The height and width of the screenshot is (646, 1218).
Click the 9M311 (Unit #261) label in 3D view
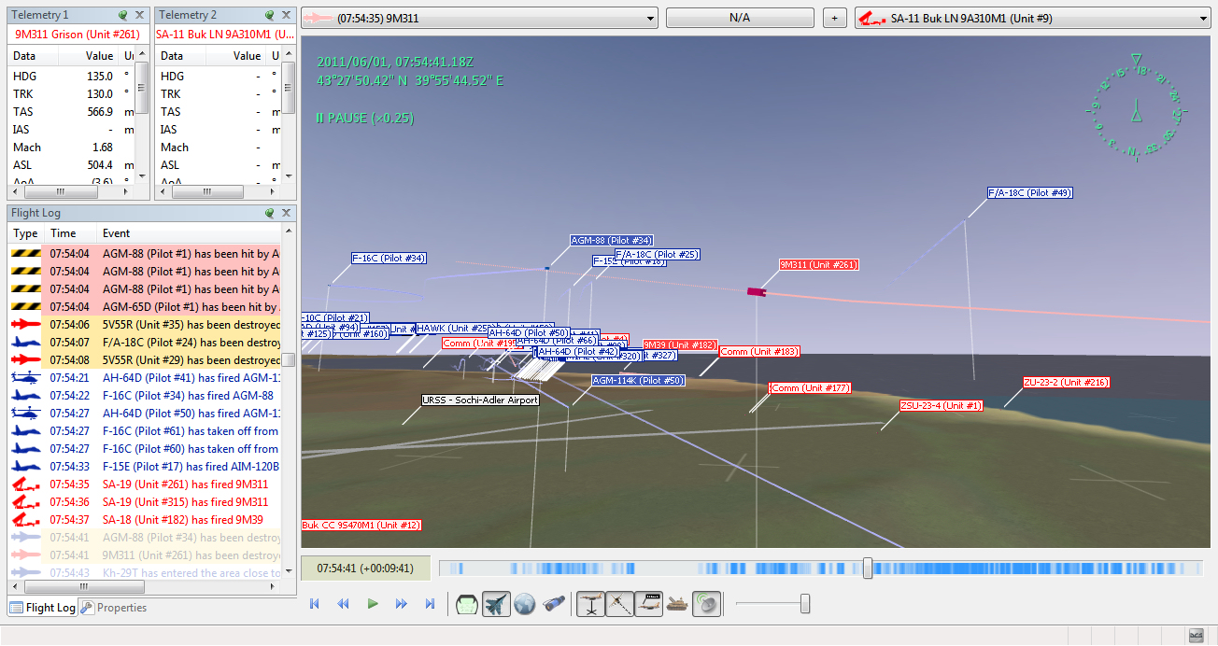point(819,265)
